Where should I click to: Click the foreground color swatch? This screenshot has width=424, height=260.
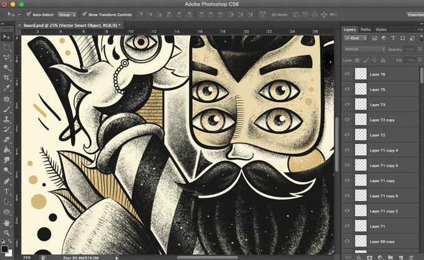[x=4, y=249]
